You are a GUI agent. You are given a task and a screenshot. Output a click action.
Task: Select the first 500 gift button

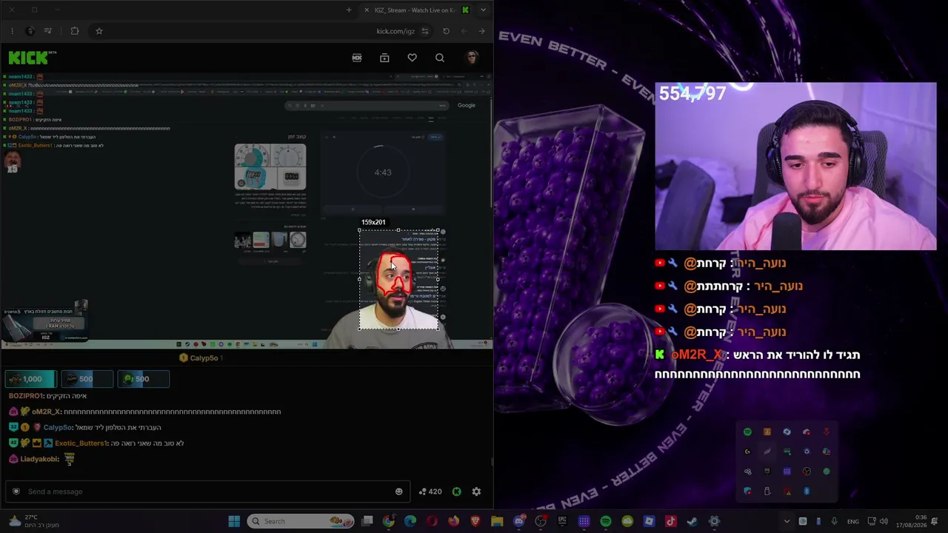pos(87,379)
